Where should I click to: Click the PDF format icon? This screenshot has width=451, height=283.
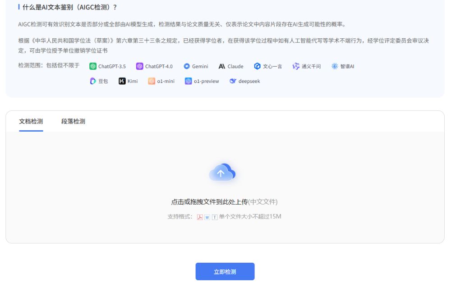pyautogui.click(x=200, y=217)
